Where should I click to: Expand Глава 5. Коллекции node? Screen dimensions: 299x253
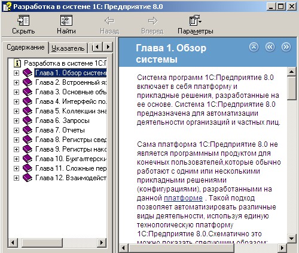click(x=16, y=111)
